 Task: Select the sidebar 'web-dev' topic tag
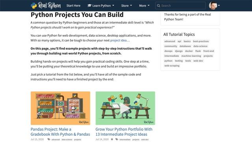pos(198,61)
